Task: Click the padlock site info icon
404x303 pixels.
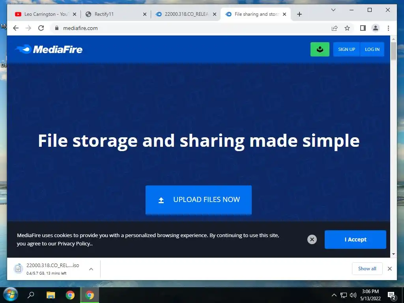Action: (57, 28)
